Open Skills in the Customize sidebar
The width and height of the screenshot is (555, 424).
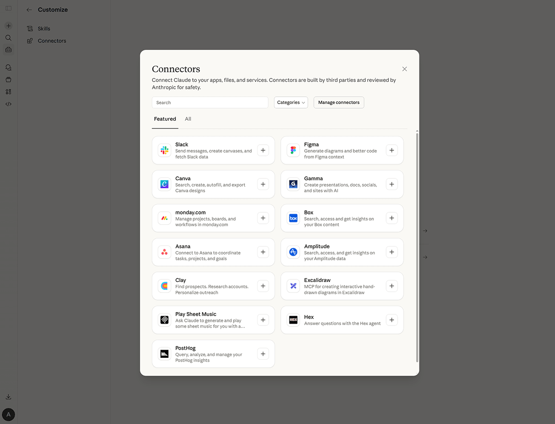[x=44, y=29]
